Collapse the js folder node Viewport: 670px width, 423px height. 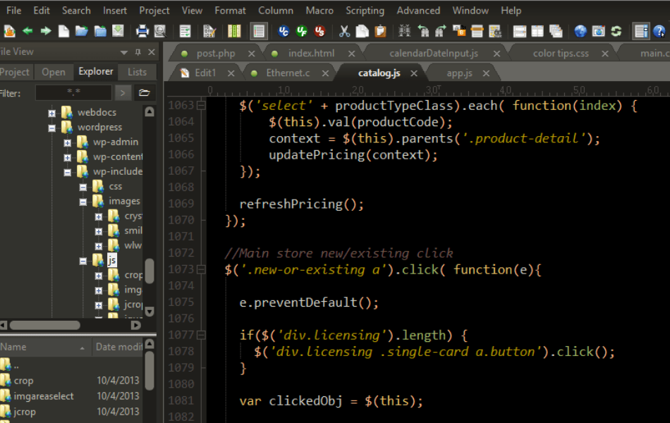[x=83, y=261]
